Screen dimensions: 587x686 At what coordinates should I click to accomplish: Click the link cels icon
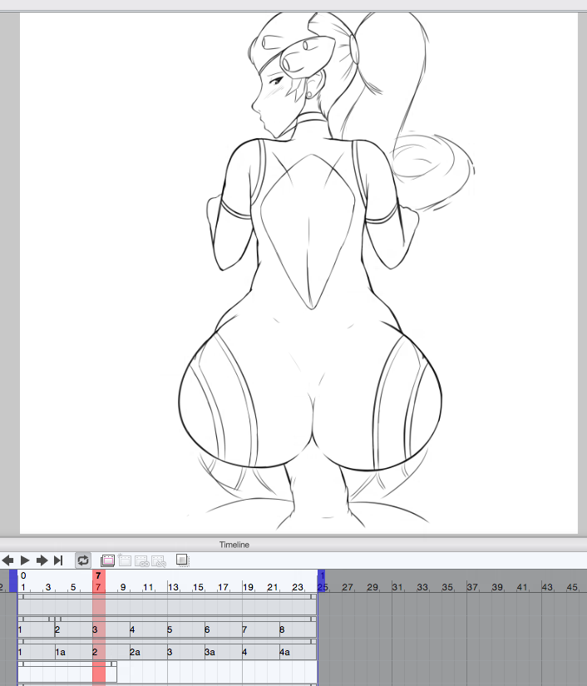pos(141,561)
